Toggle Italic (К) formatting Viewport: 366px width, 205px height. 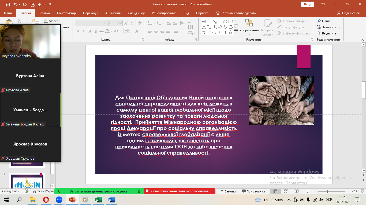tap(84, 31)
